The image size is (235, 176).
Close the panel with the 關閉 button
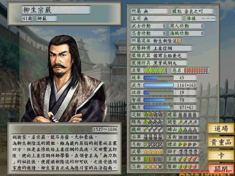[220, 169]
